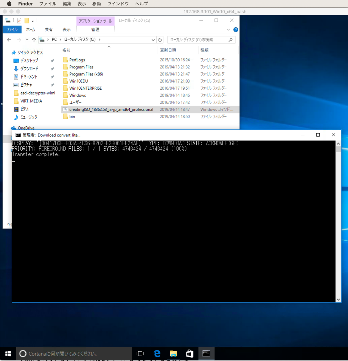
Task: Open the ウインドウ menu in macOS menu bar
Action: (118, 4)
